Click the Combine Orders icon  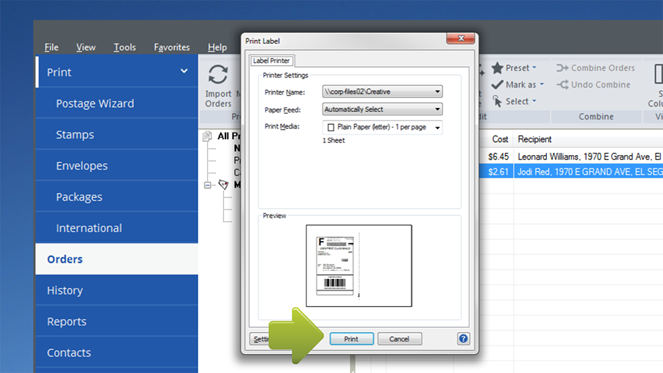pos(562,68)
